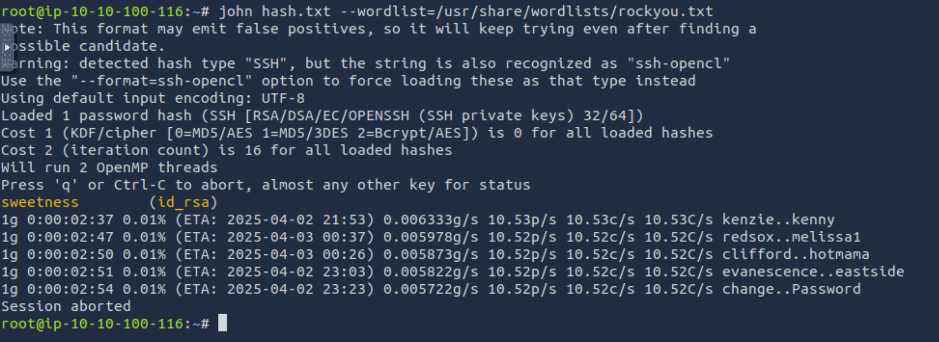The image size is (939, 342).
Task: Click the 'change..Password' candidate range
Action: click(792, 289)
